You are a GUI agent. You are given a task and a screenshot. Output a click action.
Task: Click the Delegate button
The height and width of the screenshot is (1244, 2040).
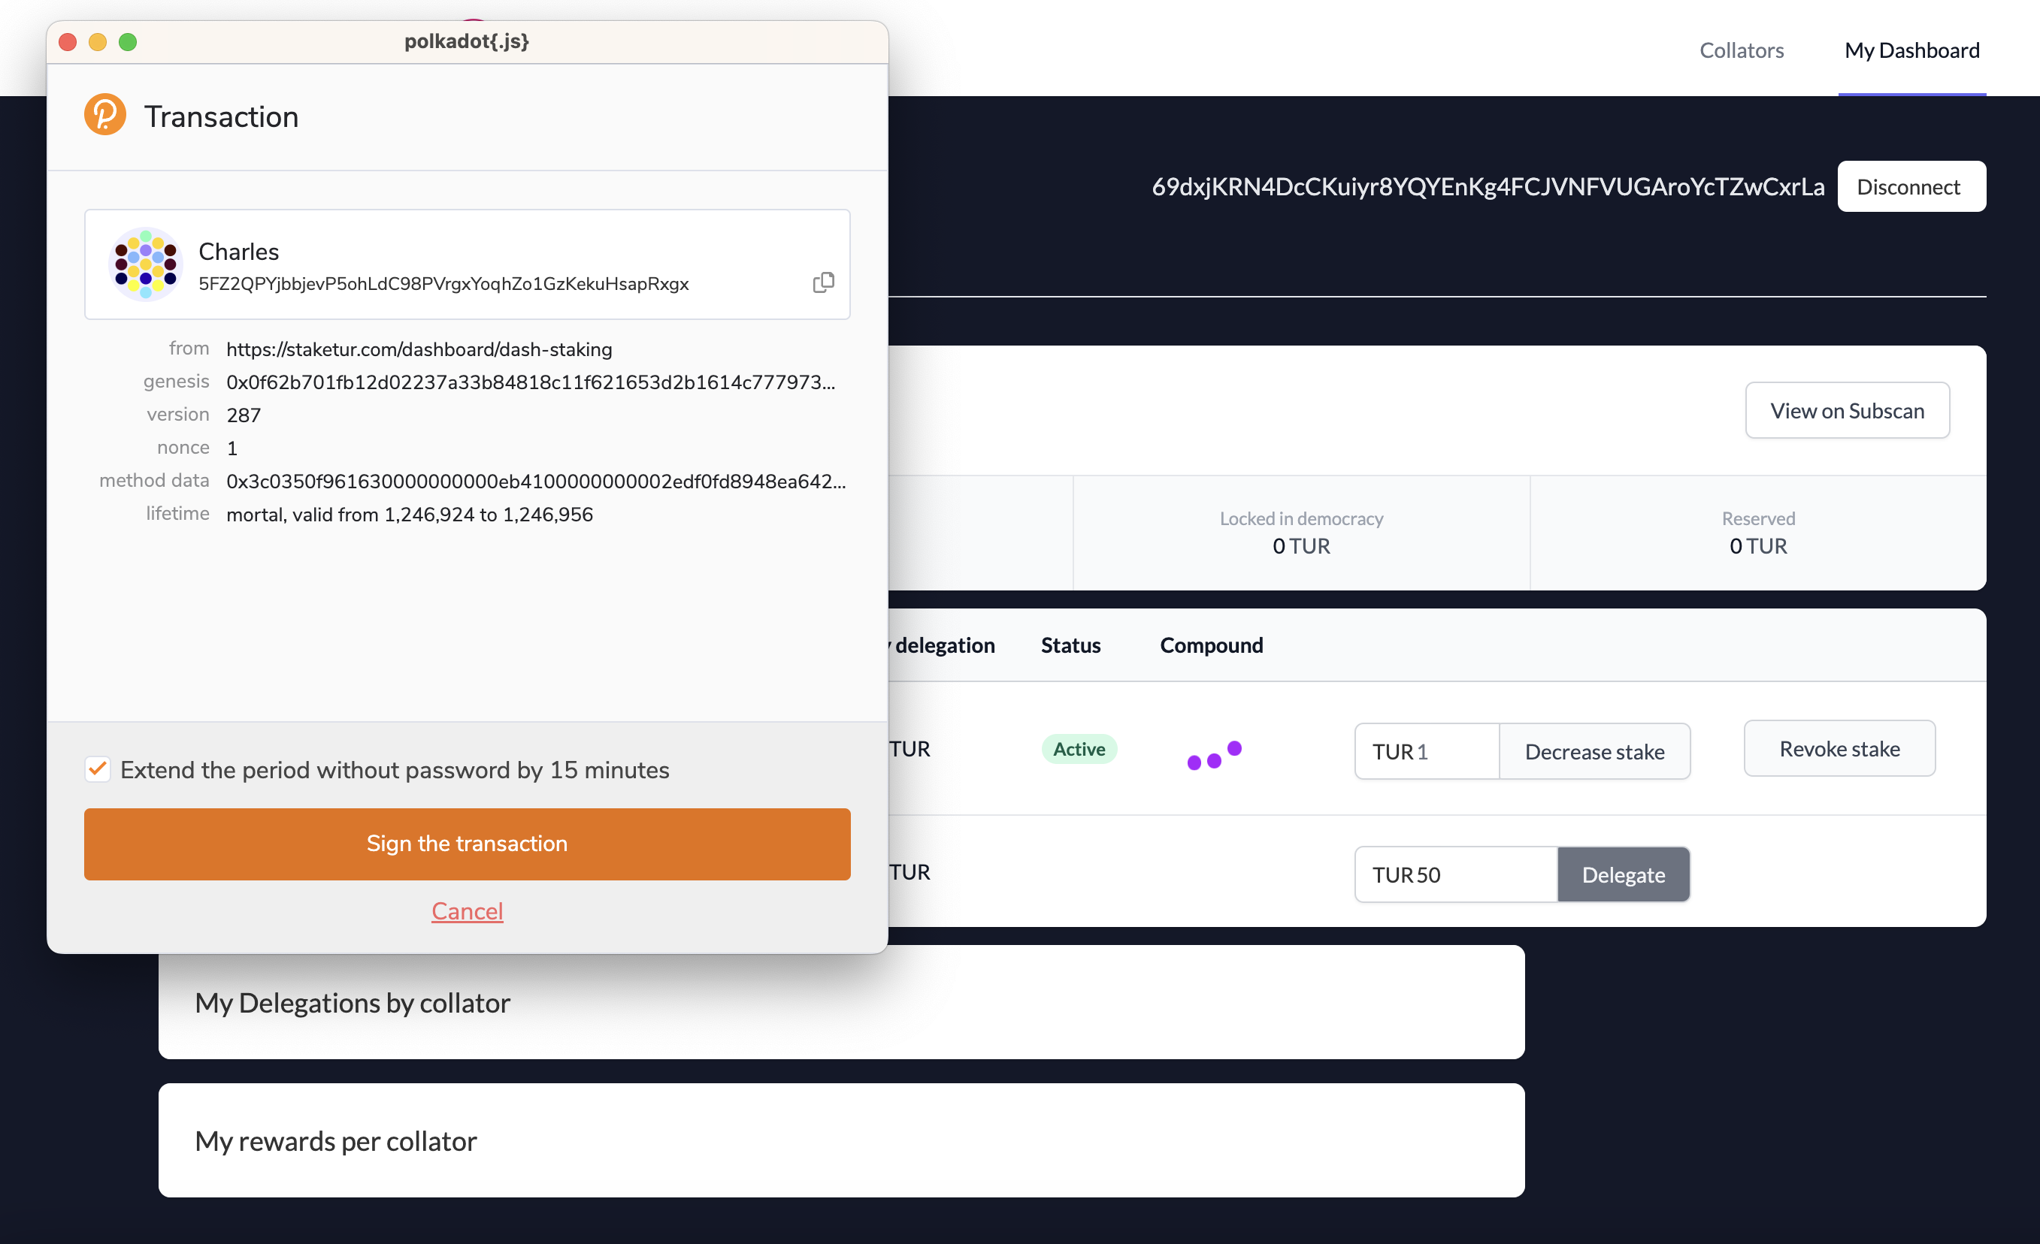(x=1623, y=874)
